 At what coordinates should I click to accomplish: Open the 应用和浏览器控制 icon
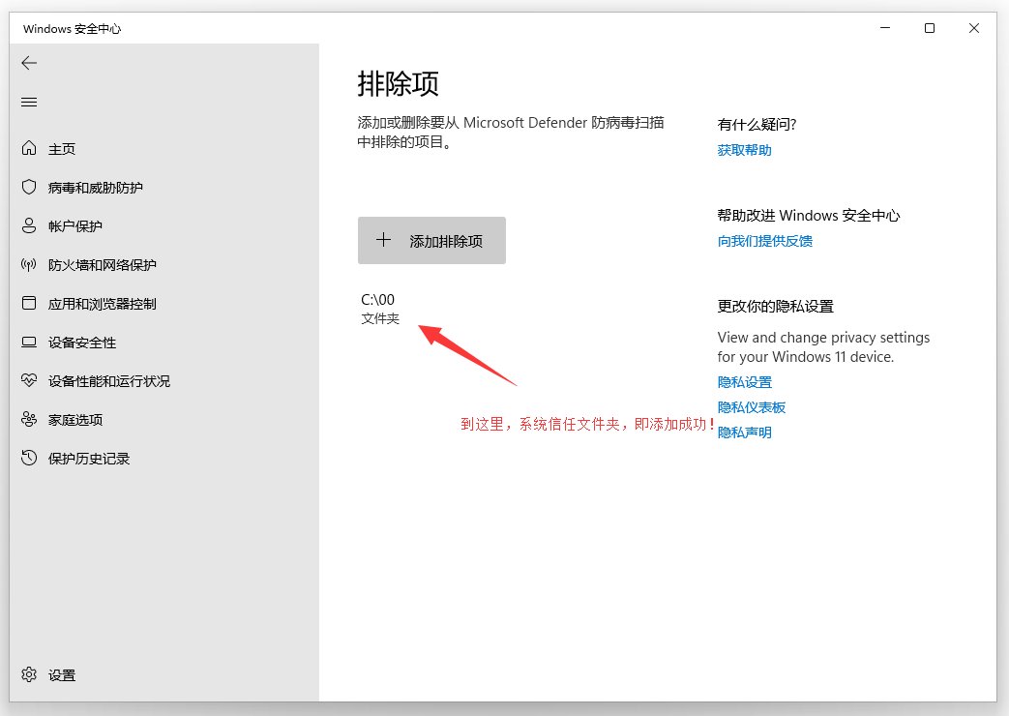[29, 303]
